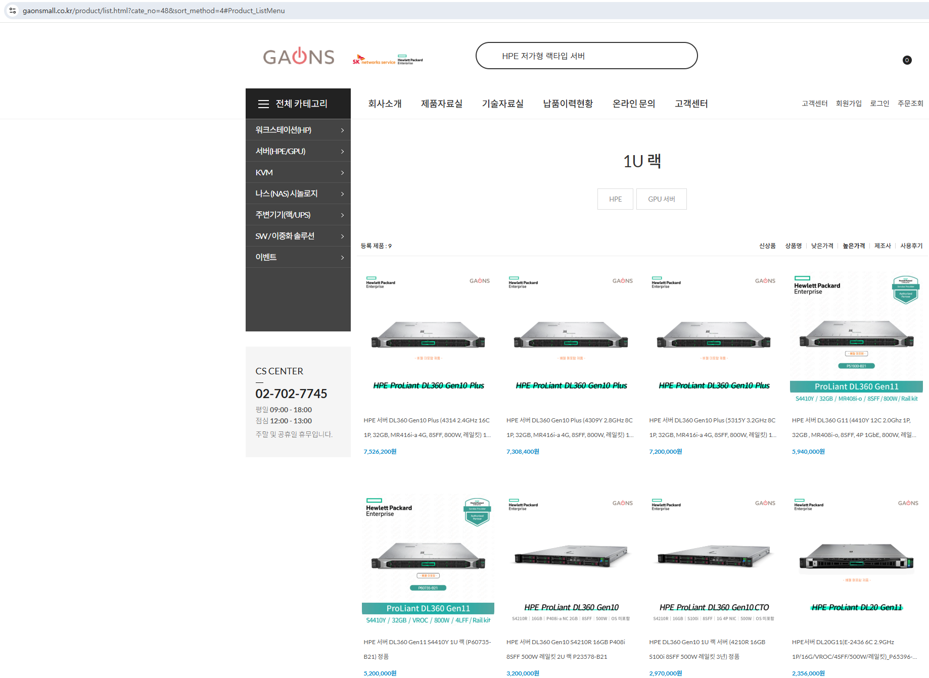Screen dimensions: 929x678
Task: Click the hamburger icon beside 전체 카테고리
Action: [x=263, y=104]
